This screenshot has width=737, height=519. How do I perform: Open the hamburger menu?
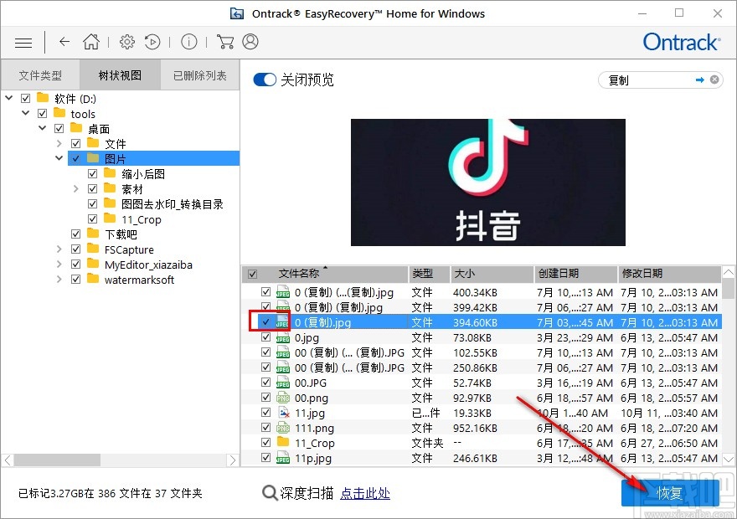(23, 42)
